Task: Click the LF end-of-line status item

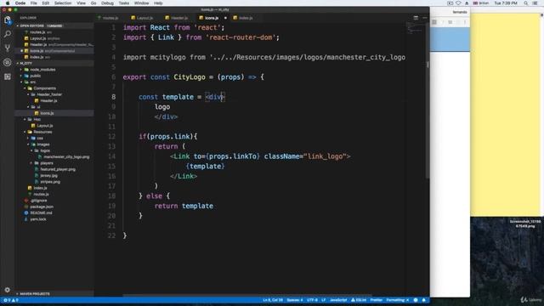Action: pos(323,300)
